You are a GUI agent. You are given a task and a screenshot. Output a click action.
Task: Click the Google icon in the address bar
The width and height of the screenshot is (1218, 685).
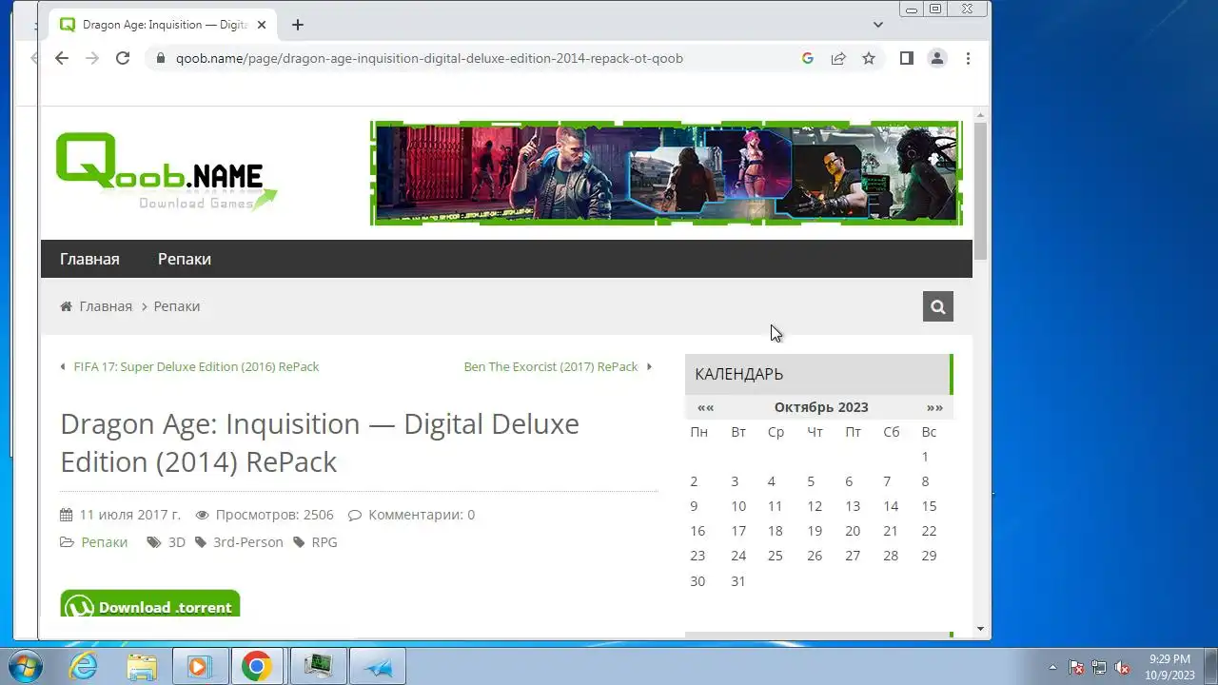[808, 58]
